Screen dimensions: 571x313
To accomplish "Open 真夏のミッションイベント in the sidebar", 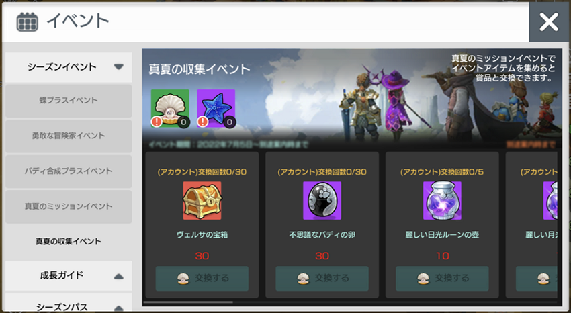I will tap(69, 206).
